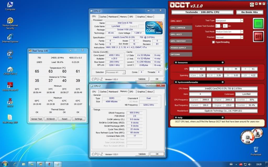Open the Processor #1 selection dropdown
The width and height of the screenshot is (268, 167).
pyautogui.click(x=124, y=72)
